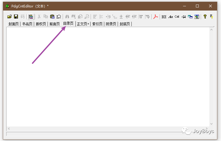Click inside the empty text editing area
Image resolution: width=221 pixels, height=141 pixels.
click(x=108, y=77)
